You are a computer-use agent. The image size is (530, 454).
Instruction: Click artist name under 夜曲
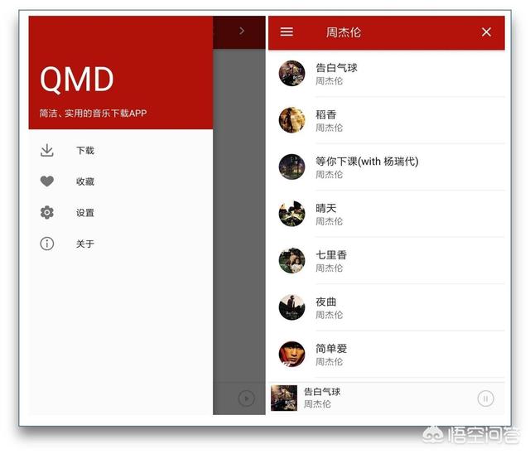[329, 315]
